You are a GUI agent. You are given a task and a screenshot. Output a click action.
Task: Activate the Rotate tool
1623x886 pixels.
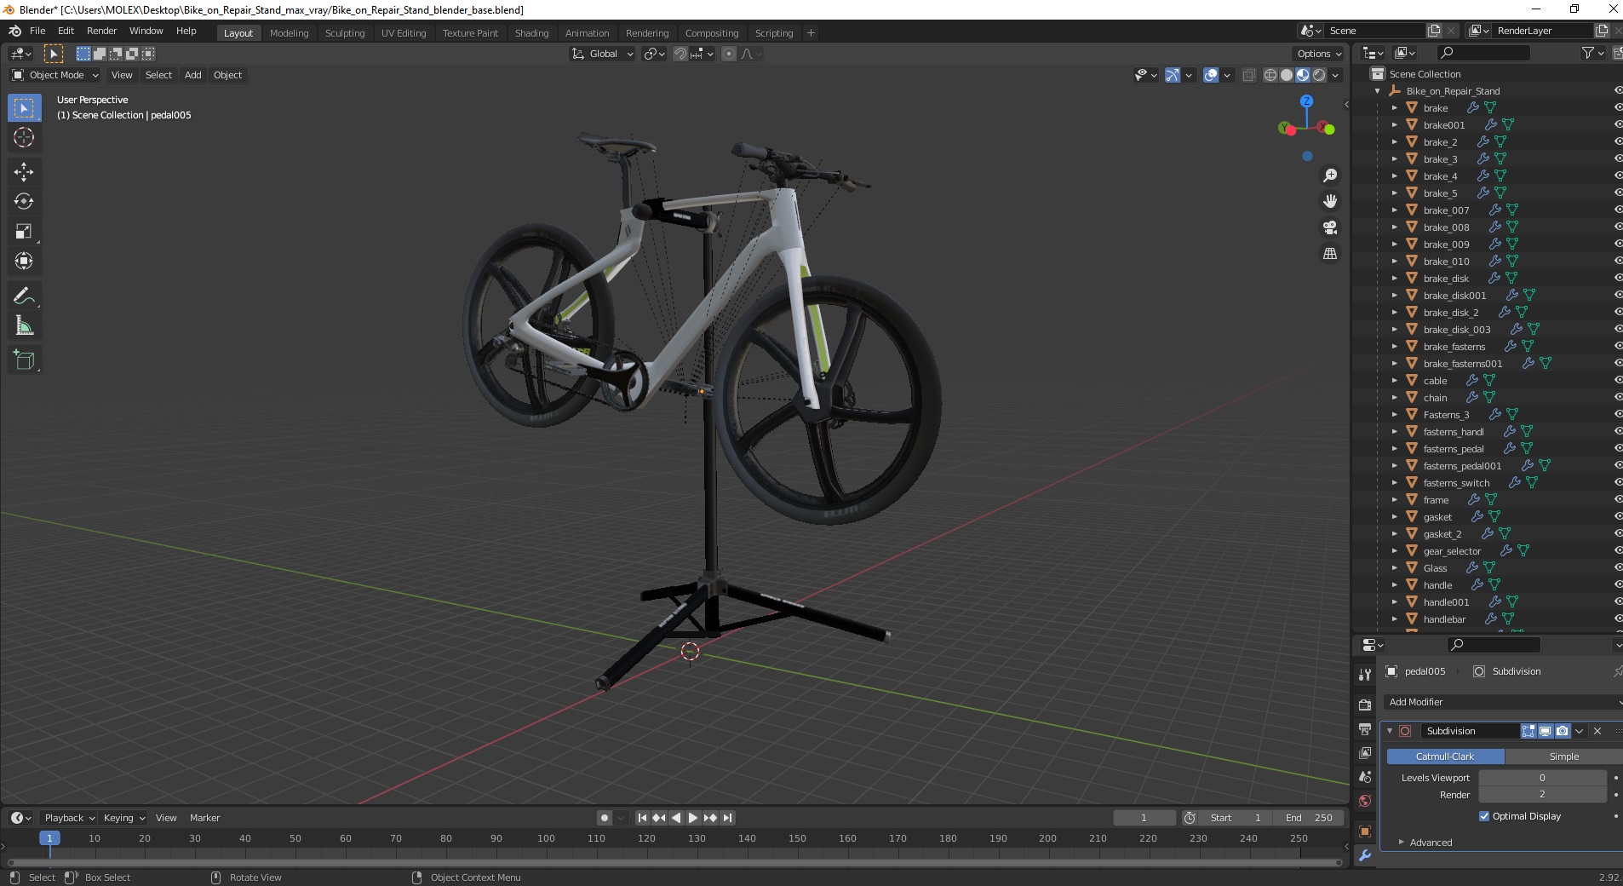click(24, 202)
